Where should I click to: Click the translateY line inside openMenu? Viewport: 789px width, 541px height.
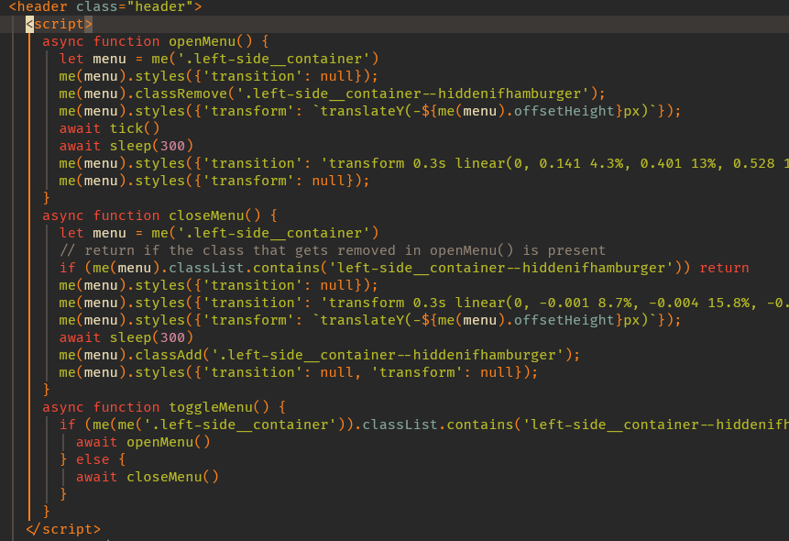(370, 111)
